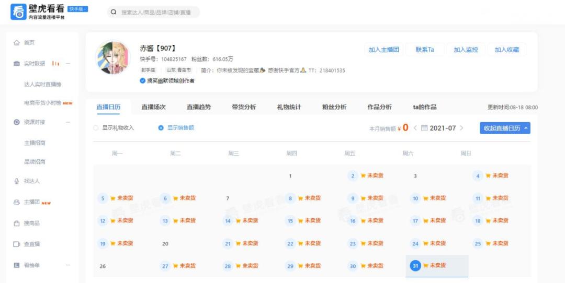Click the 加入主播团 button
This screenshot has height=283, width=565.
coord(384,50)
